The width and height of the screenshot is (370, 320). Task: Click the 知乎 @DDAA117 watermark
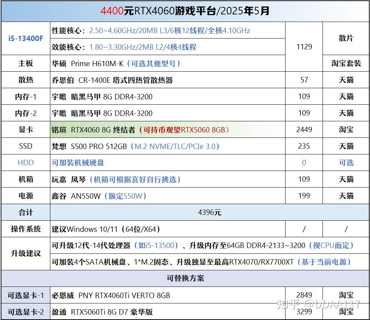319,305
